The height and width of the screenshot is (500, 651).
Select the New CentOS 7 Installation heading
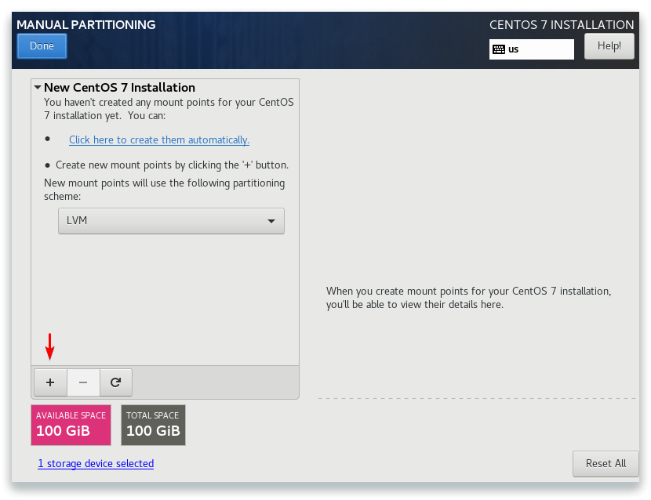[x=119, y=88]
